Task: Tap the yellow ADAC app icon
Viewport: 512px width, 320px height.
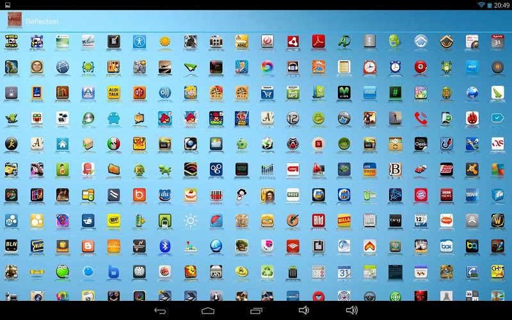Action: tap(242, 42)
